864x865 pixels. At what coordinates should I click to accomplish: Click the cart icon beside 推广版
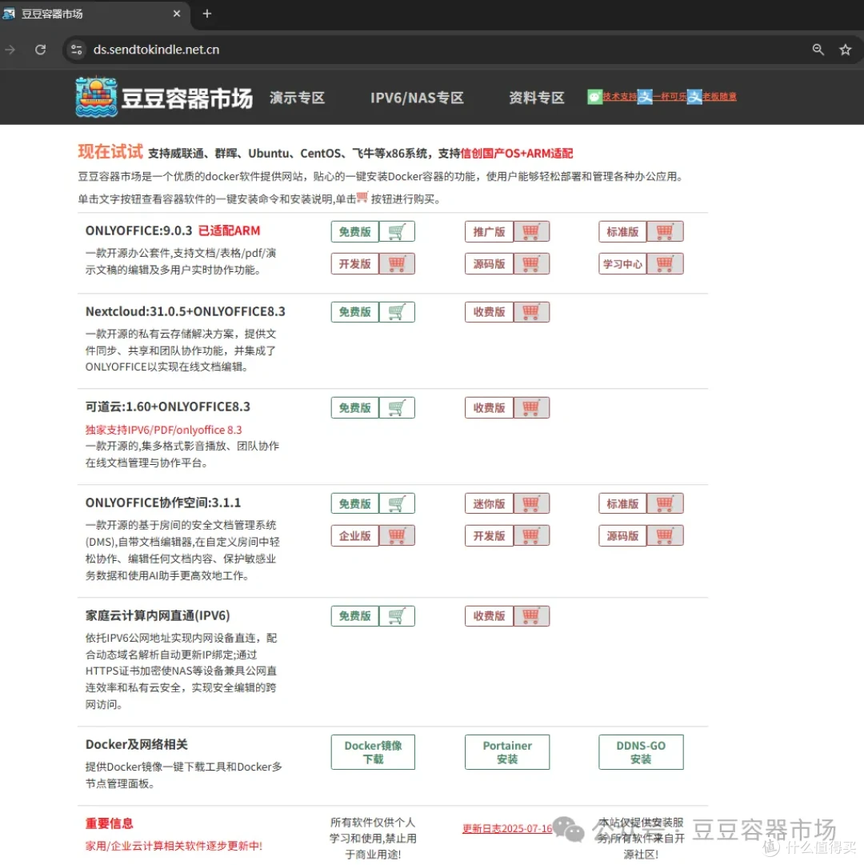pyautogui.click(x=531, y=232)
